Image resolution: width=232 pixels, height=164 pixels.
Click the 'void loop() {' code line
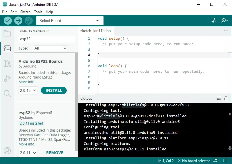pos(112,66)
